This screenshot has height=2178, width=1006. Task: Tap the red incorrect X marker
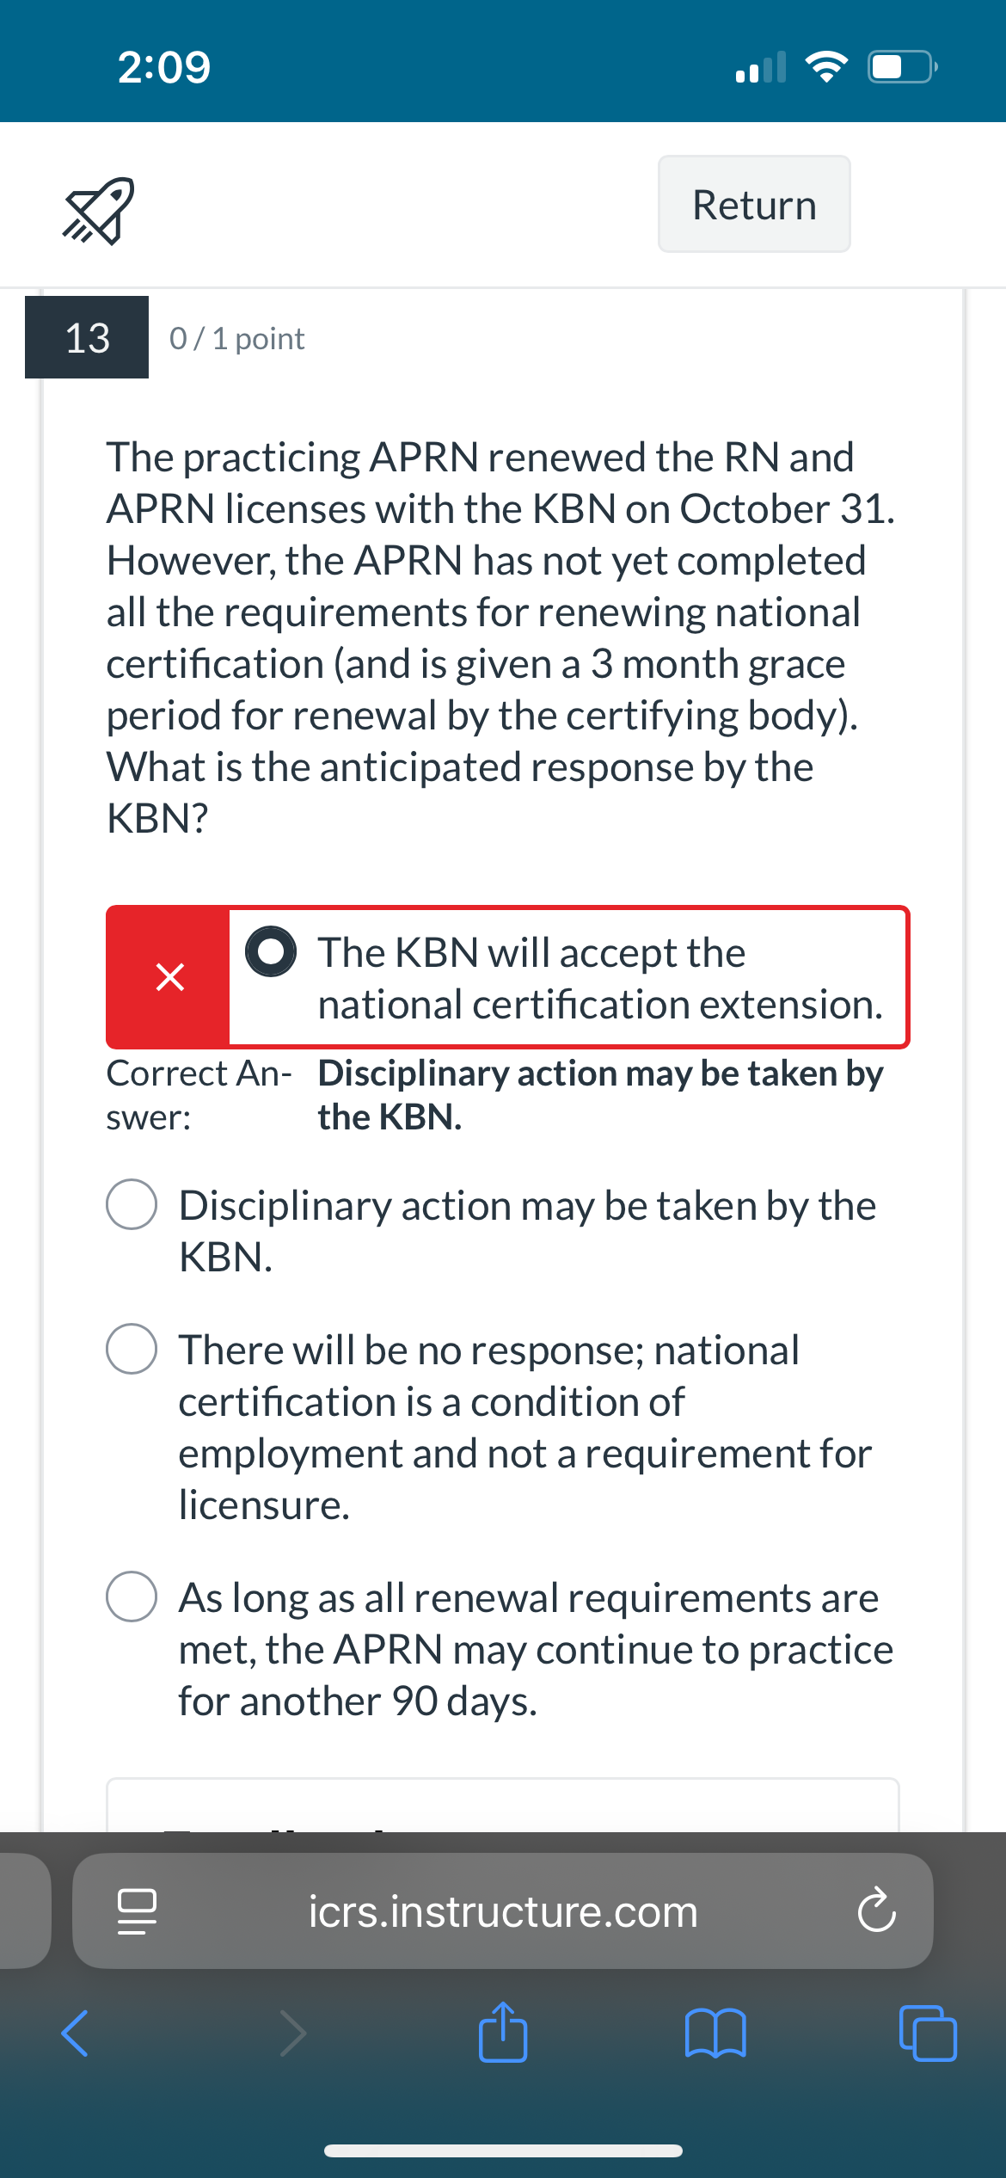coord(169,977)
